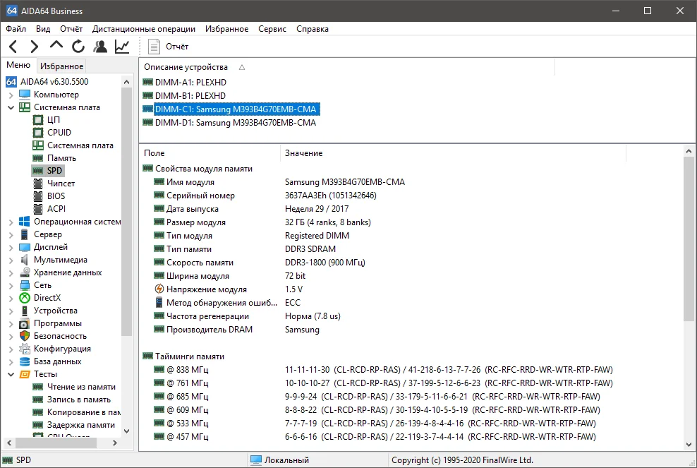Select the DIMM-B1: PLEXHD device row
This screenshot has height=468, width=697.
(x=190, y=95)
